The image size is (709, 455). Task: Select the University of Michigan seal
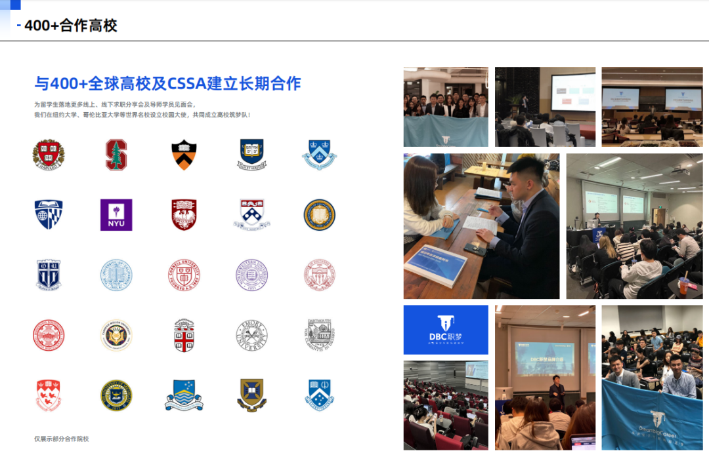[x=116, y=395]
